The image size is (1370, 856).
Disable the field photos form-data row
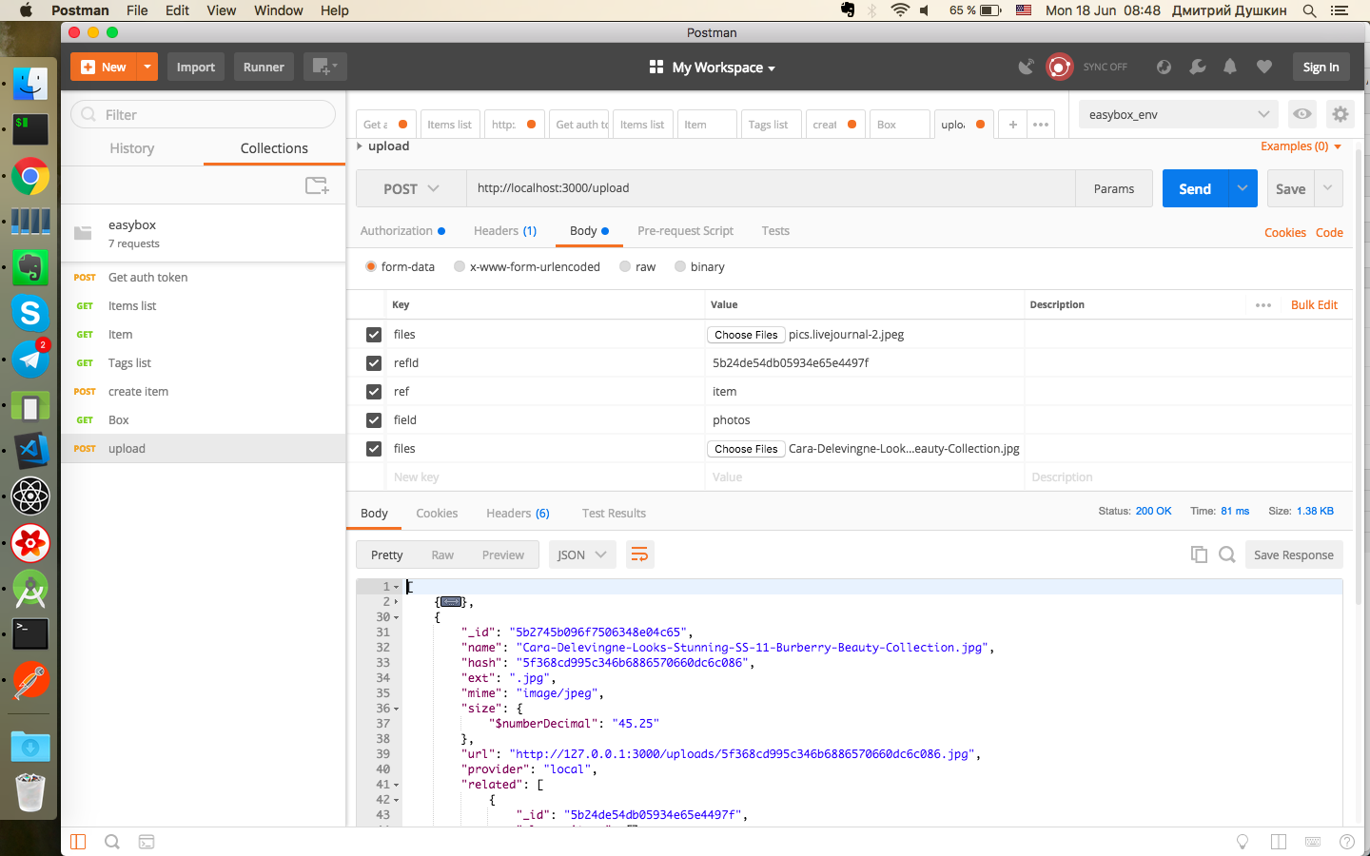pos(373,419)
